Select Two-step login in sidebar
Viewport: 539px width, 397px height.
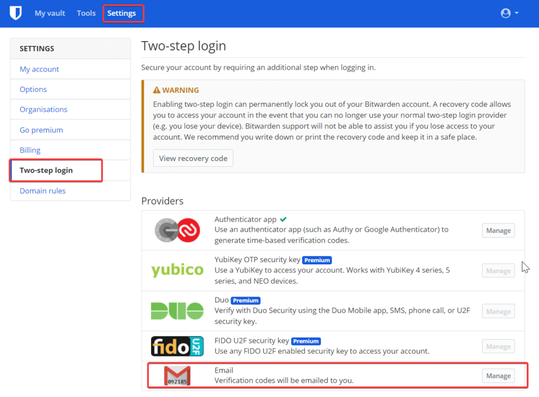pos(71,170)
